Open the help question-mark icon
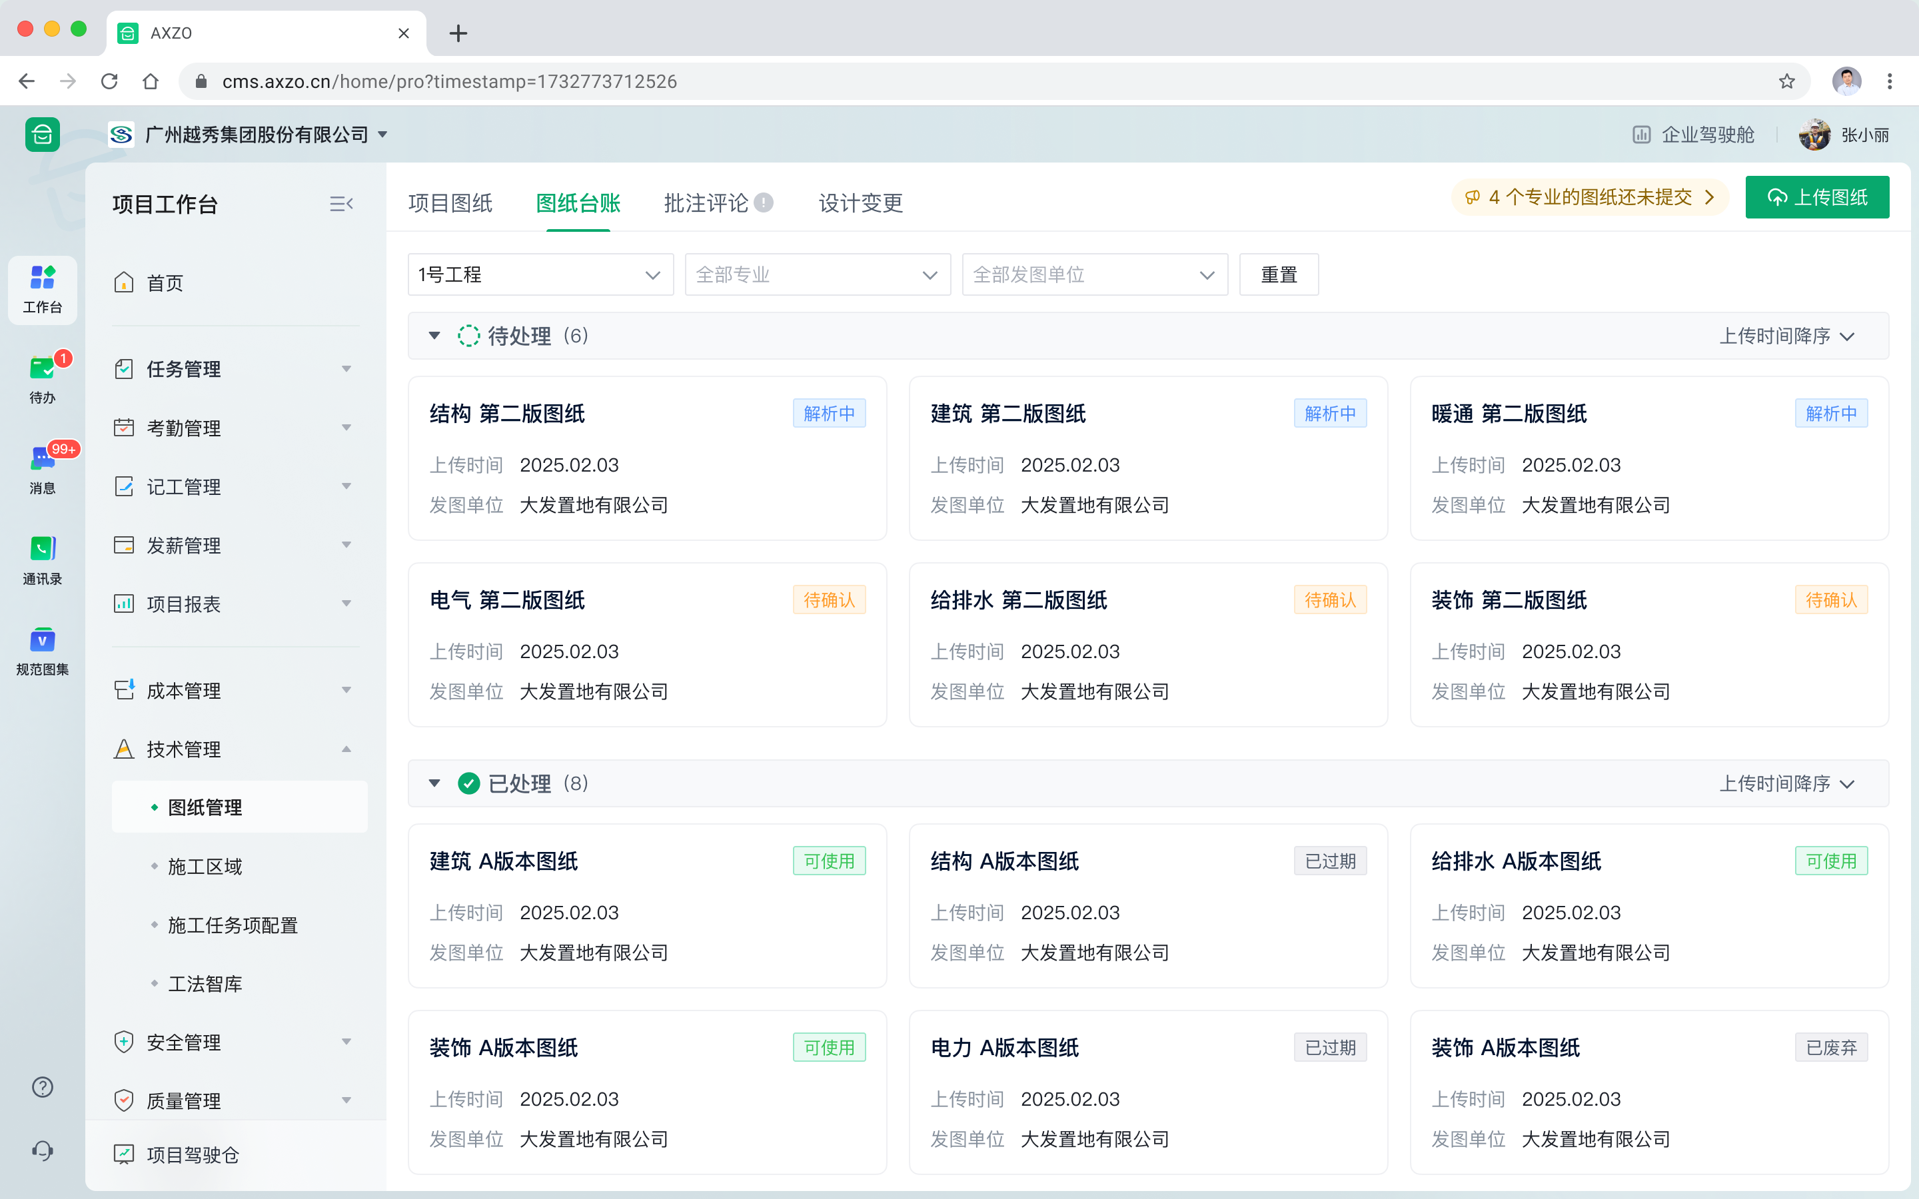Viewport: 1919px width, 1199px height. click(41, 1087)
